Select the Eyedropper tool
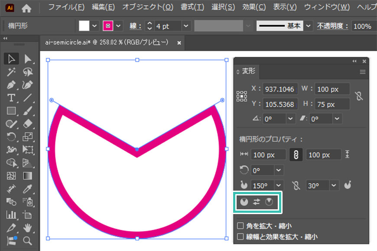This screenshot has height=251, width=377. pos(28,188)
